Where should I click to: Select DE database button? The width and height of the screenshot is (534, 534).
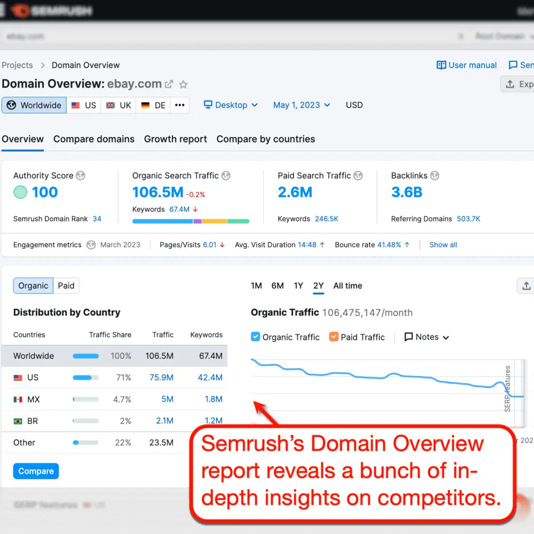click(153, 105)
